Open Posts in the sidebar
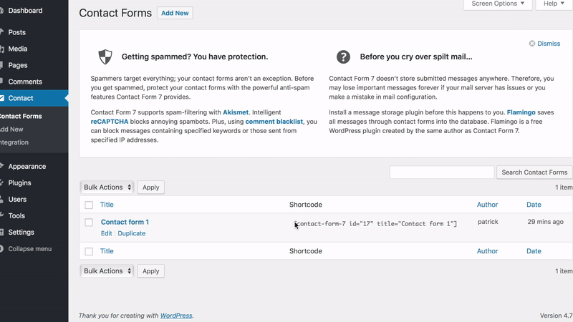This screenshot has width=573, height=322. [x=16, y=32]
